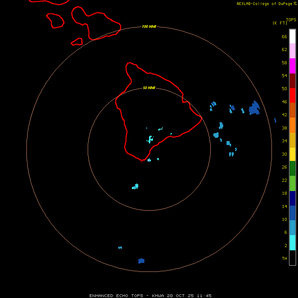Image resolution: width=298 pixels, height=298 pixels.
Task: Click the light green 22-26 kft legend swatch
Action: [292, 183]
